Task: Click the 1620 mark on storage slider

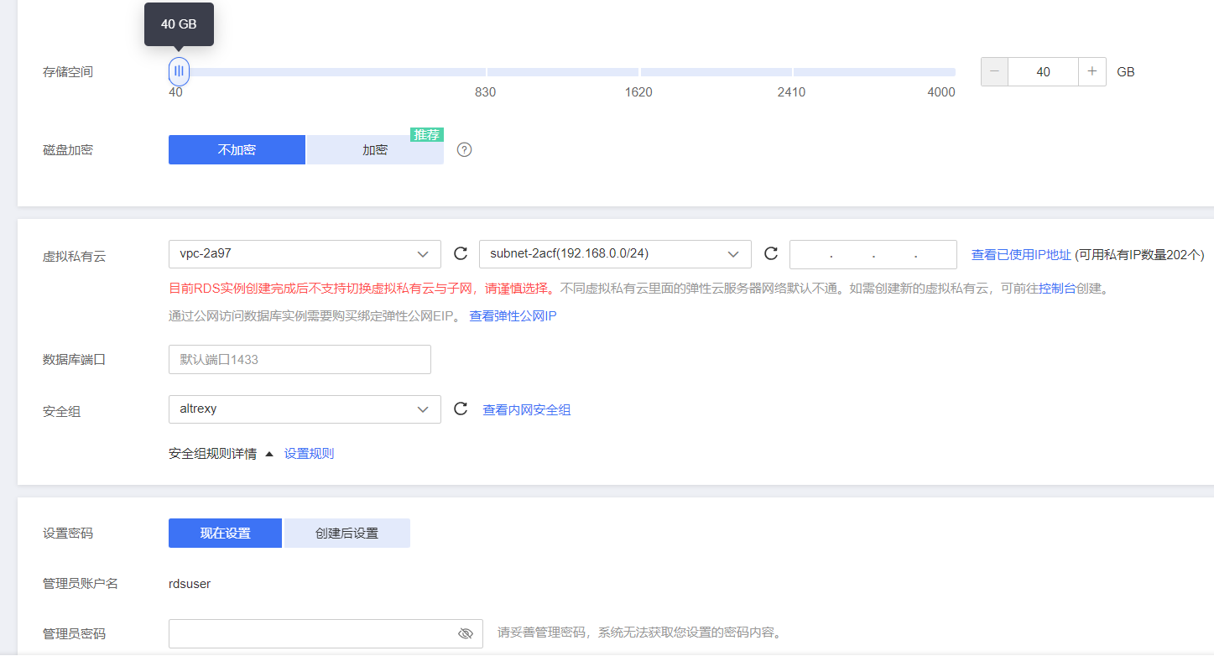Action: pyautogui.click(x=638, y=92)
